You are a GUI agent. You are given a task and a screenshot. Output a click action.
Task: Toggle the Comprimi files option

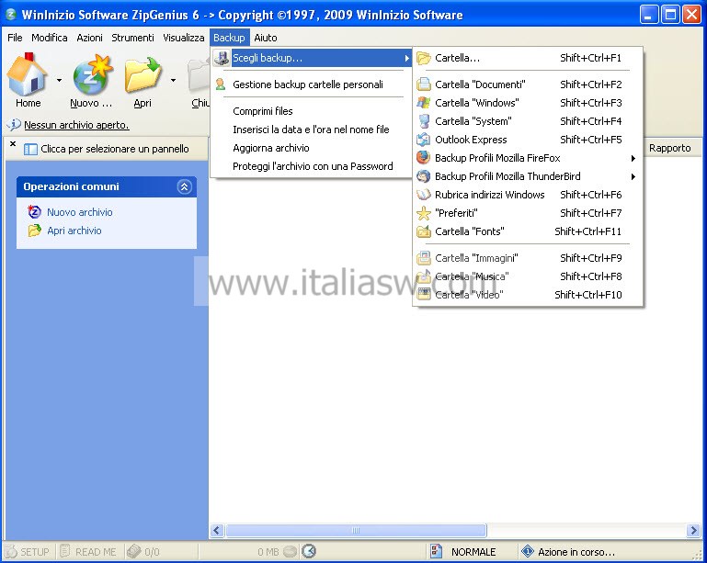click(312, 111)
